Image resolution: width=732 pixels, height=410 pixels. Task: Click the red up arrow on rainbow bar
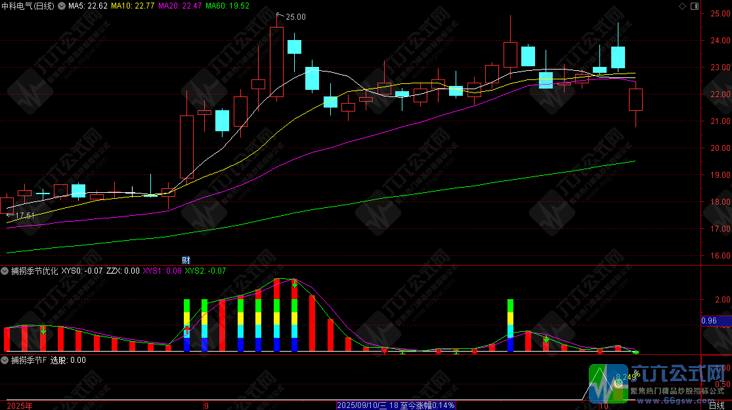187,330
